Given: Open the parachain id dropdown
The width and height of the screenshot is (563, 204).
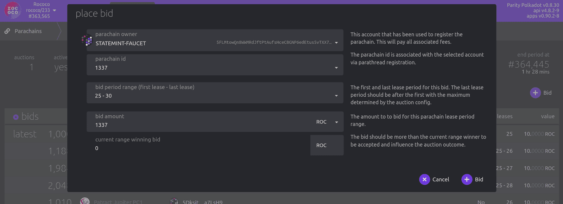Looking at the screenshot, I should [336, 68].
